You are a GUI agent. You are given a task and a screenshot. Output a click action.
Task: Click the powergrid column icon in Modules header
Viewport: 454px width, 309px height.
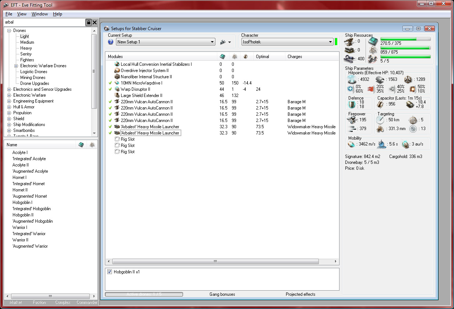click(234, 57)
